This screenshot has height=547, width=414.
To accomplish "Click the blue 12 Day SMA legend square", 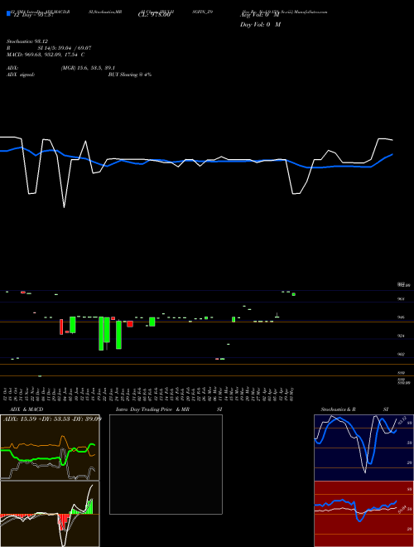I will coord(8,14).
